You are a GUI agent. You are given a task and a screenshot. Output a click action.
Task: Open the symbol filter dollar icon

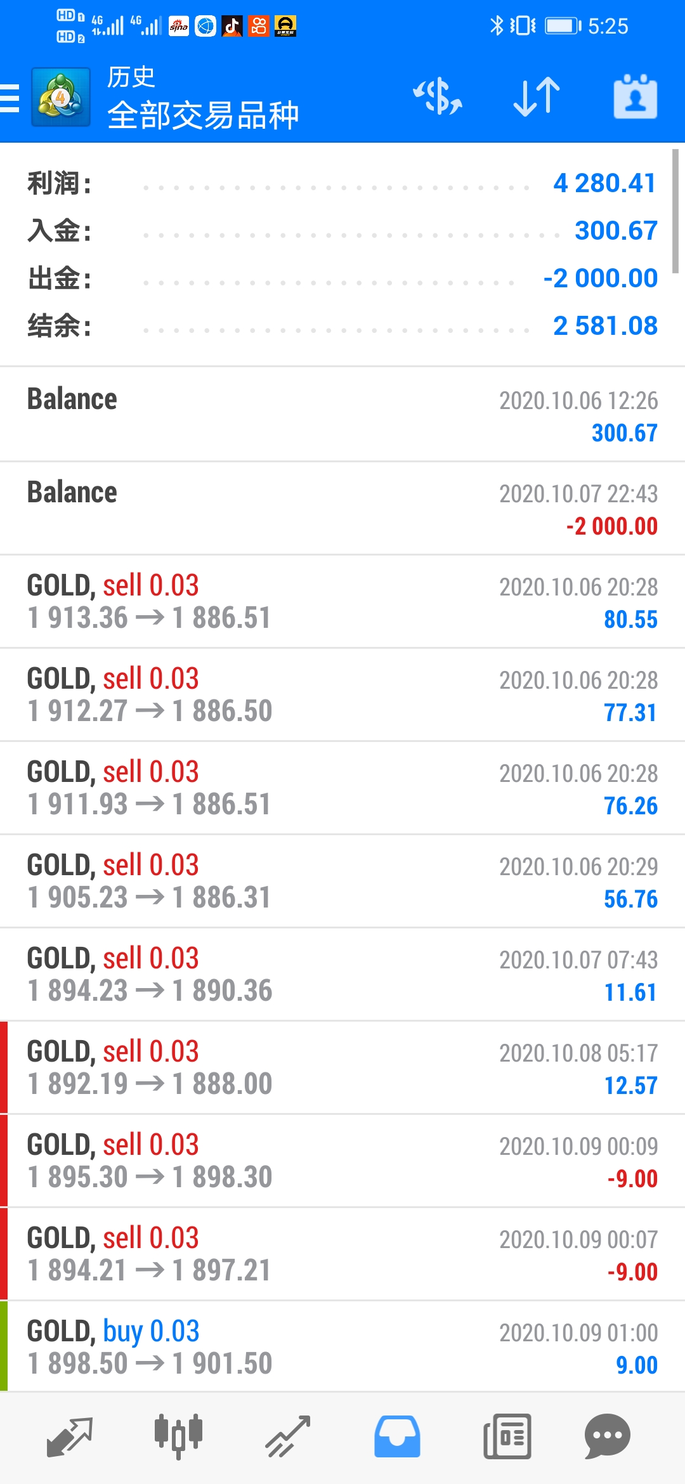[x=438, y=97]
